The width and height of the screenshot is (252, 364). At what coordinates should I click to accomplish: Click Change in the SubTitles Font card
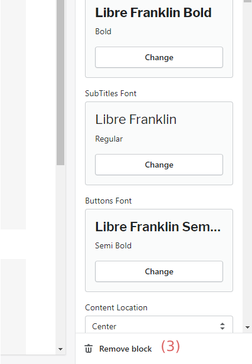coord(159,165)
